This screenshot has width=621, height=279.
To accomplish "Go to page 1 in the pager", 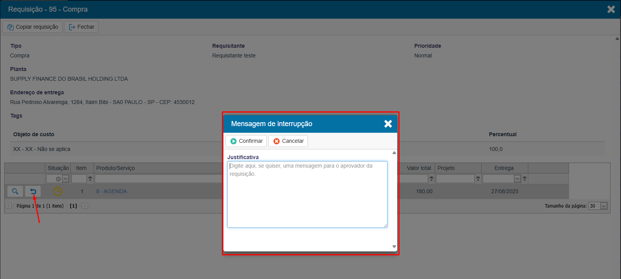I will click(x=73, y=206).
